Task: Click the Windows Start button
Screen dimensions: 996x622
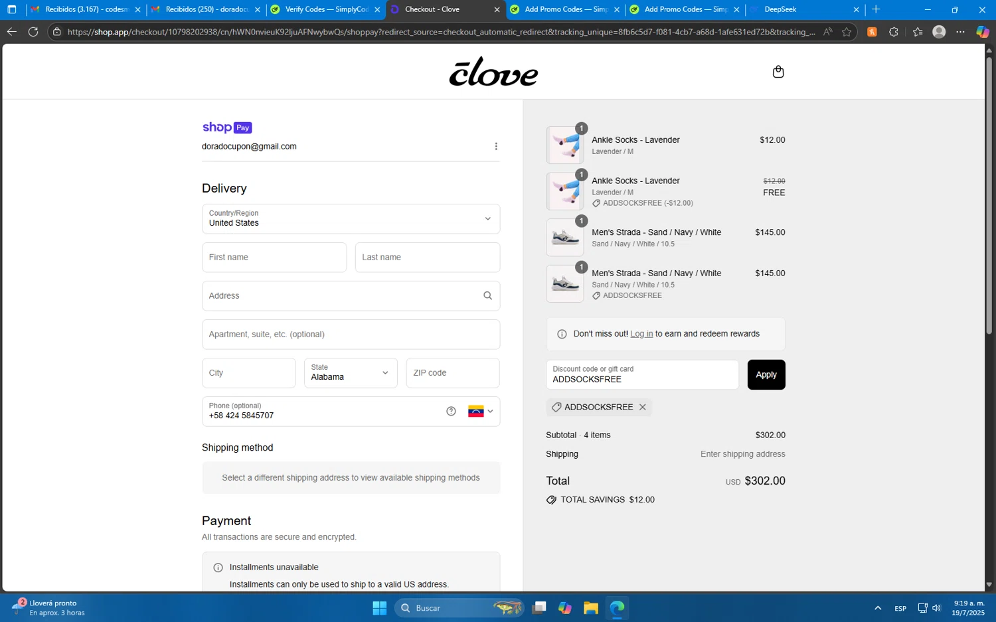Action: [380, 608]
